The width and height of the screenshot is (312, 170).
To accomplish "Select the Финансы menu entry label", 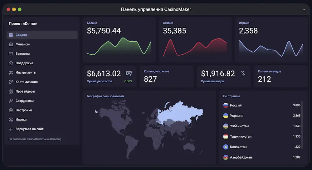I will click(x=22, y=44).
